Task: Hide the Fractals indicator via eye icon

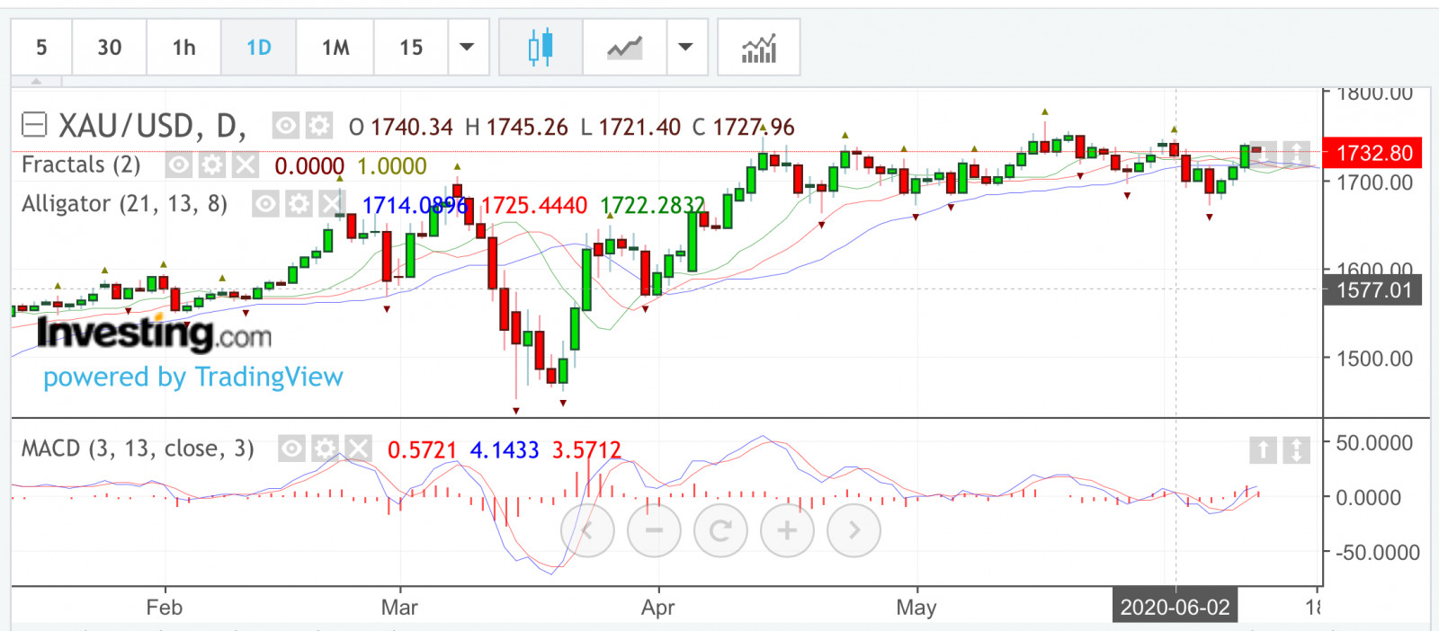Action: 179,165
